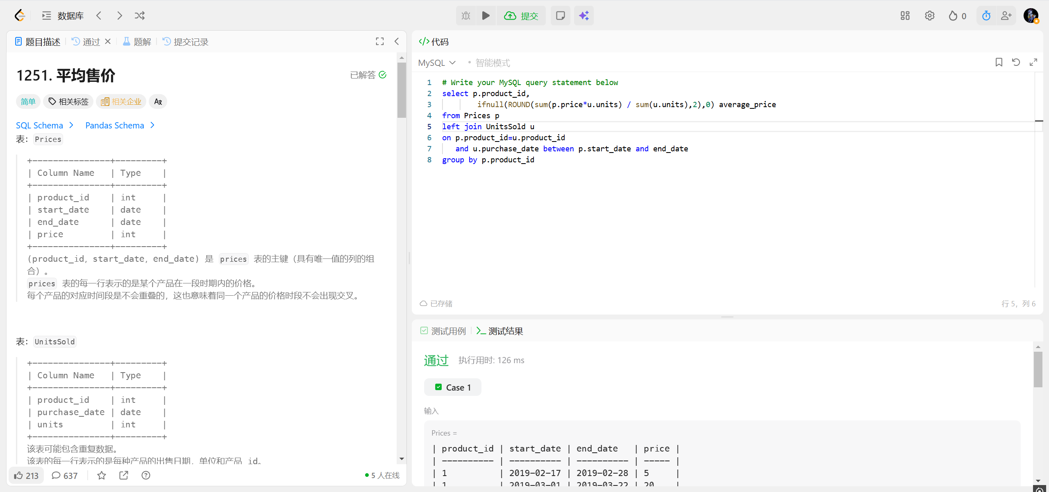Click the AI sparkle assistant icon
The height and width of the screenshot is (492, 1049).
(584, 16)
